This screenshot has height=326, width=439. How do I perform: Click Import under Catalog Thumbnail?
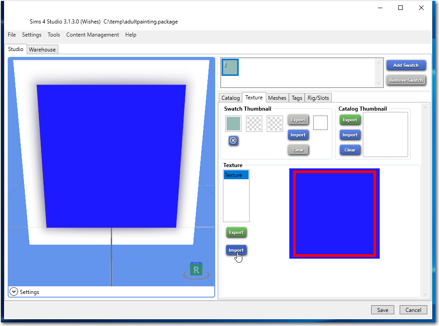350,135
